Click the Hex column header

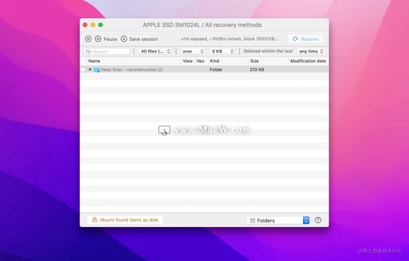pos(200,61)
